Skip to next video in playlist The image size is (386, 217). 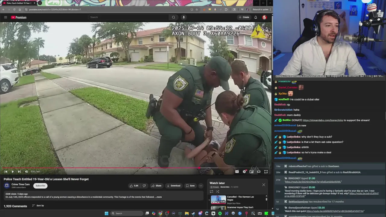click(x=19, y=171)
